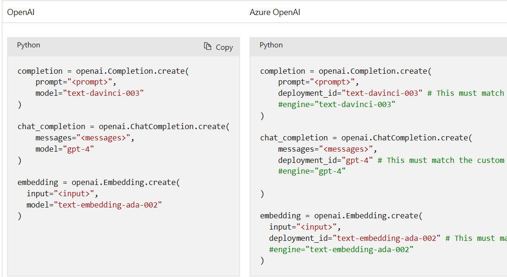This screenshot has width=507, height=277.
Task: Click the Copy button label
Action: pyautogui.click(x=225, y=47)
